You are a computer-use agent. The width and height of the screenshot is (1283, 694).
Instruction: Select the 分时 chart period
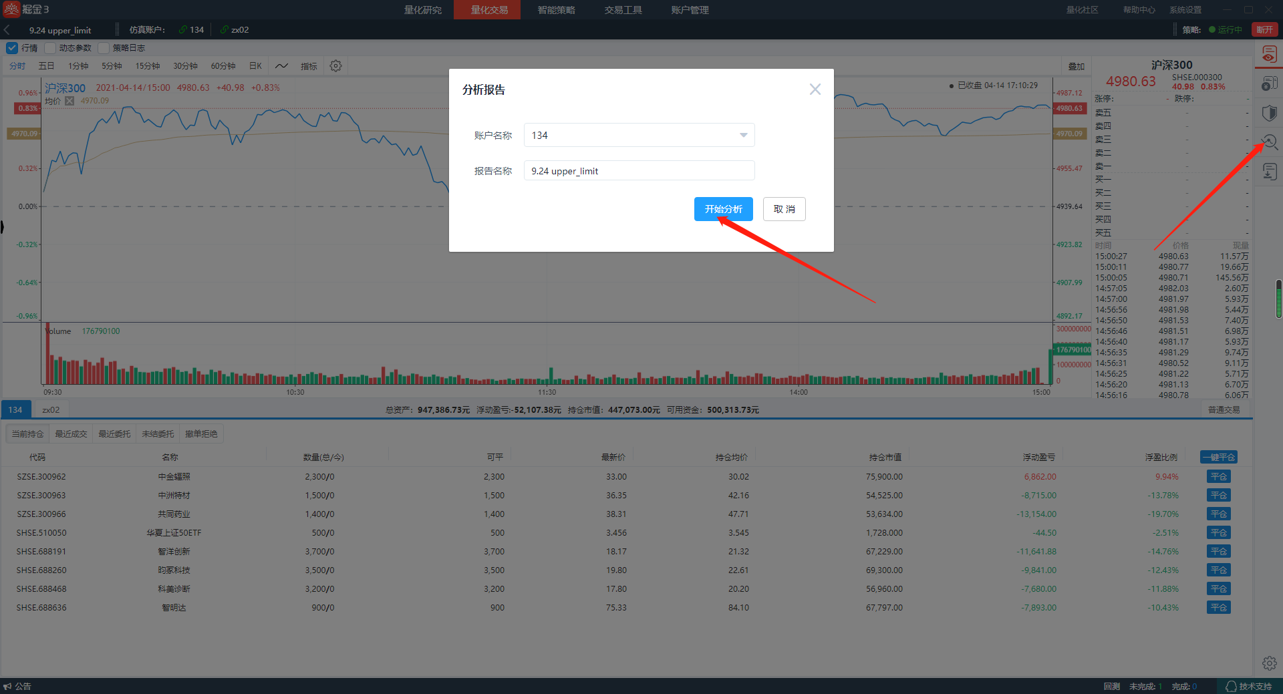click(x=17, y=66)
